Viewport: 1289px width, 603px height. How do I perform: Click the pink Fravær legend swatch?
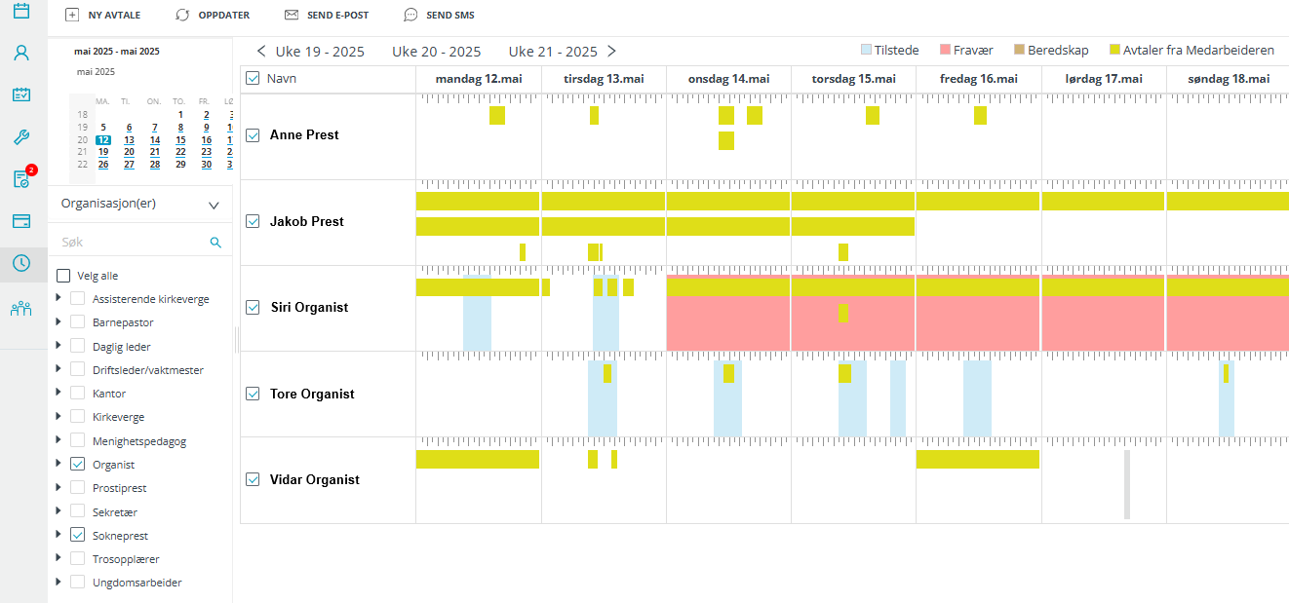click(x=945, y=50)
